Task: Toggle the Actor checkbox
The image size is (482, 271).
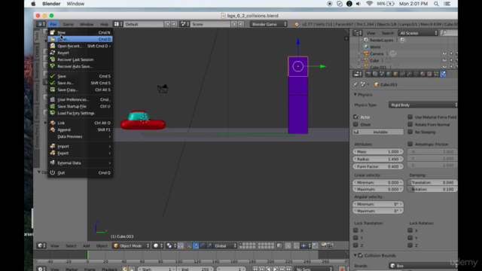Action: (355, 117)
